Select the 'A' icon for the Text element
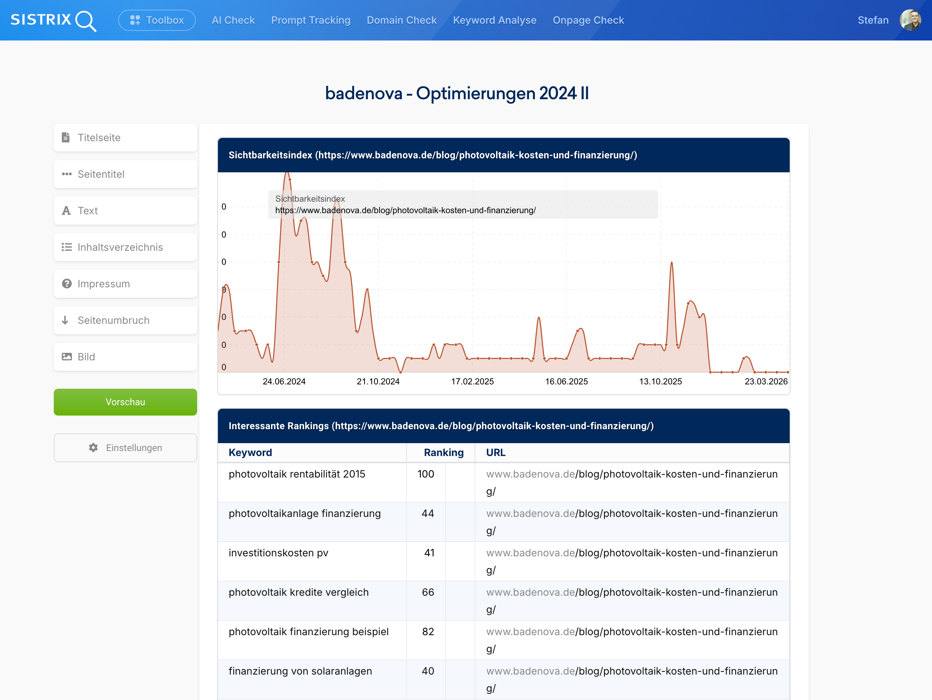Image resolution: width=932 pixels, height=700 pixels. [67, 211]
